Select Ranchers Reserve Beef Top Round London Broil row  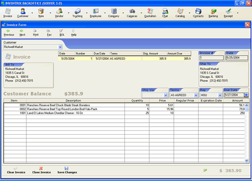(124, 109)
